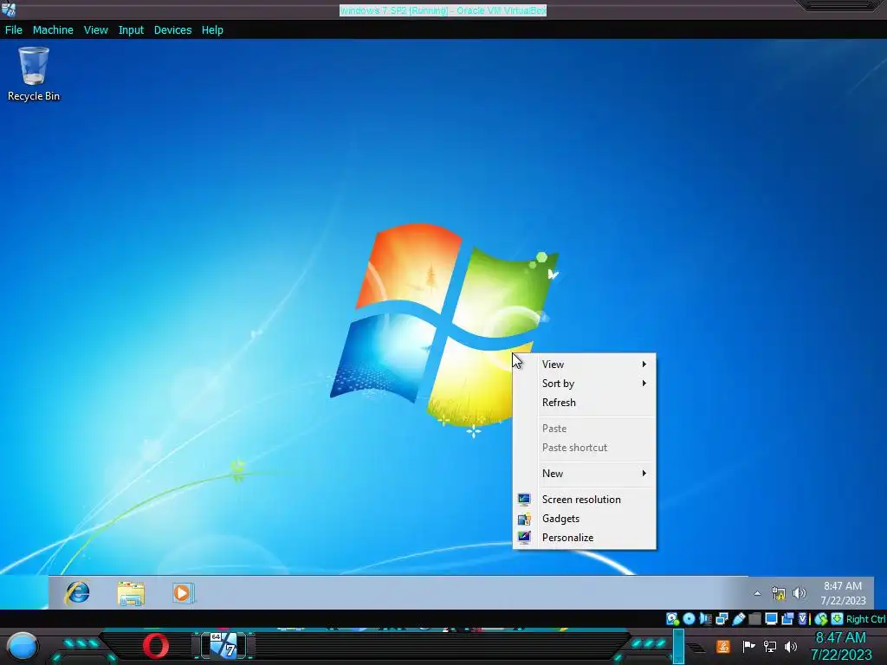Expand the View submenu arrow in context menu
This screenshot has height=665, width=887.
[x=644, y=365]
